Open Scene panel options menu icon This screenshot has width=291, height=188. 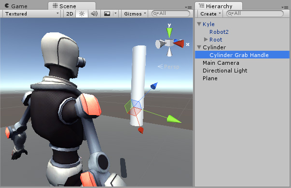(x=188, y=7)
